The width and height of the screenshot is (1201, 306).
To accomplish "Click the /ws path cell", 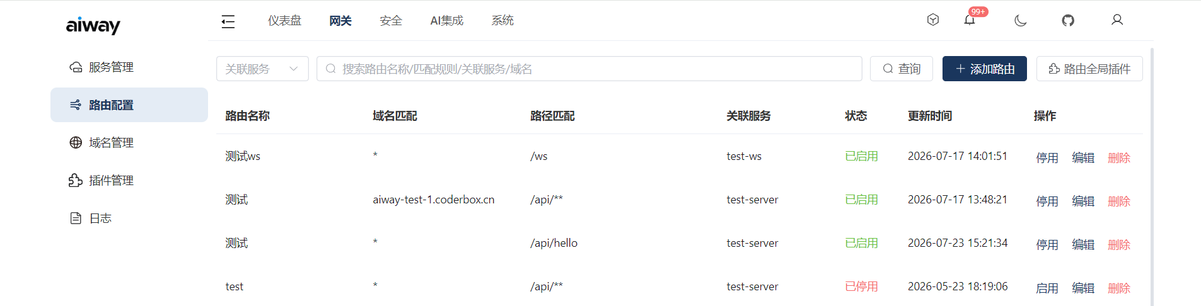I will (x=539, y=156).
